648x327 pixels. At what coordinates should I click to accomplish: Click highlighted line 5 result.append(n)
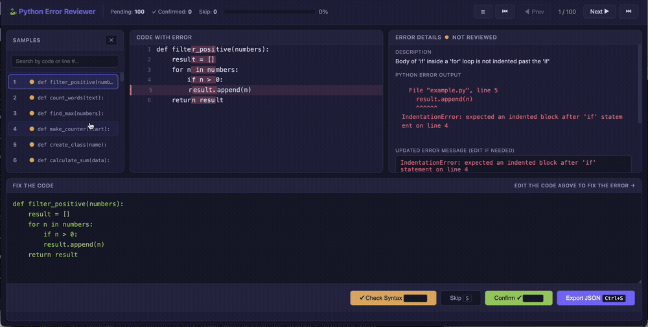(256, 90)
